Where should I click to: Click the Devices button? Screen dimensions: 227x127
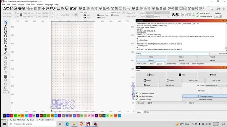click(141, 103)
